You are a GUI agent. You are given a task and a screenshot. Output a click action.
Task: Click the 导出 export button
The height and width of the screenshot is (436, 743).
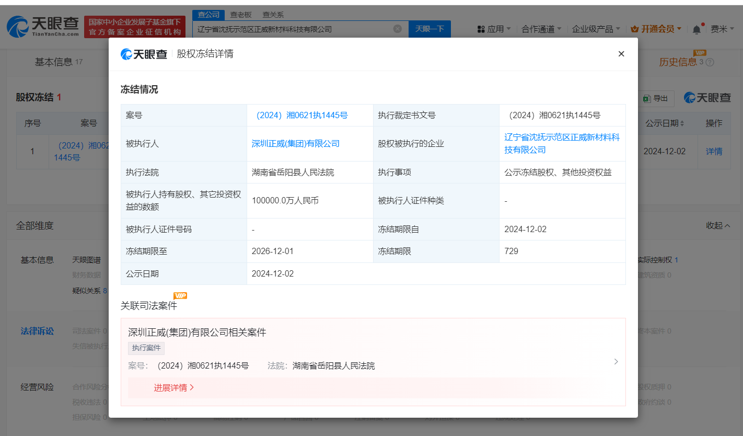click(x=655, y=98)
